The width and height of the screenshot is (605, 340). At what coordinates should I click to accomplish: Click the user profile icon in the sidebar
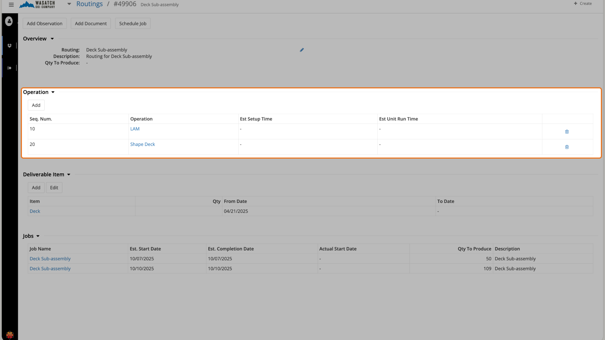(9, 22)
